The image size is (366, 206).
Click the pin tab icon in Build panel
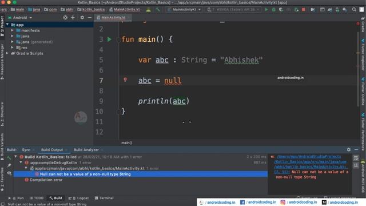[9, 165]
